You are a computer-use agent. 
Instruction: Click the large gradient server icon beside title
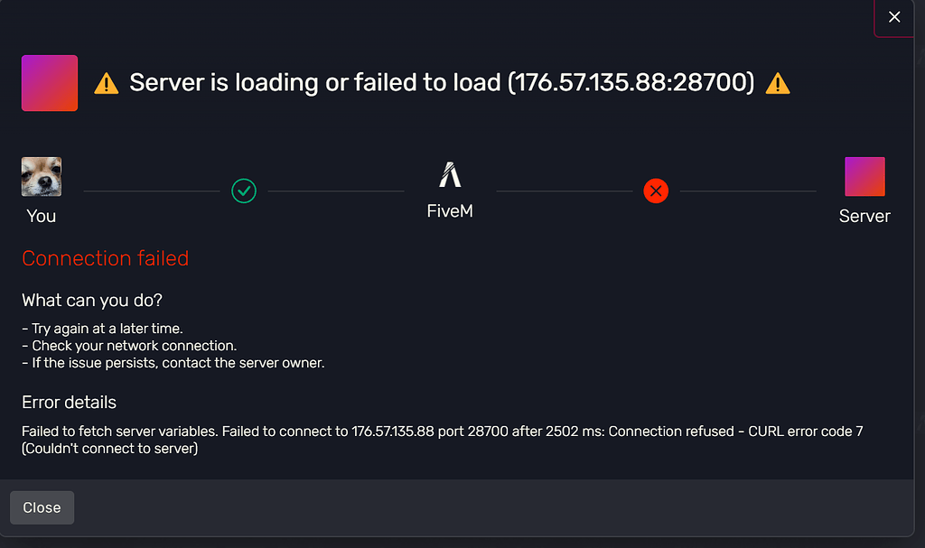[x=50, y=83]
